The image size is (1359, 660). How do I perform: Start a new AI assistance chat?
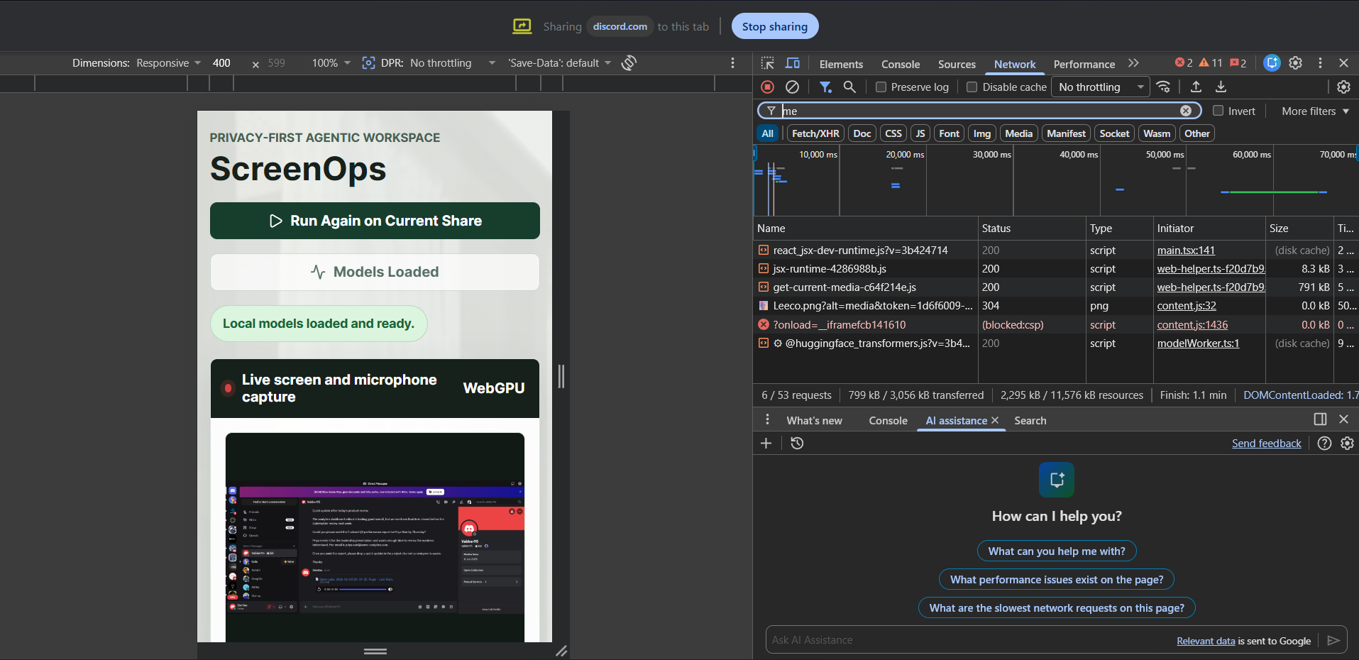click(x=766, y=443)
